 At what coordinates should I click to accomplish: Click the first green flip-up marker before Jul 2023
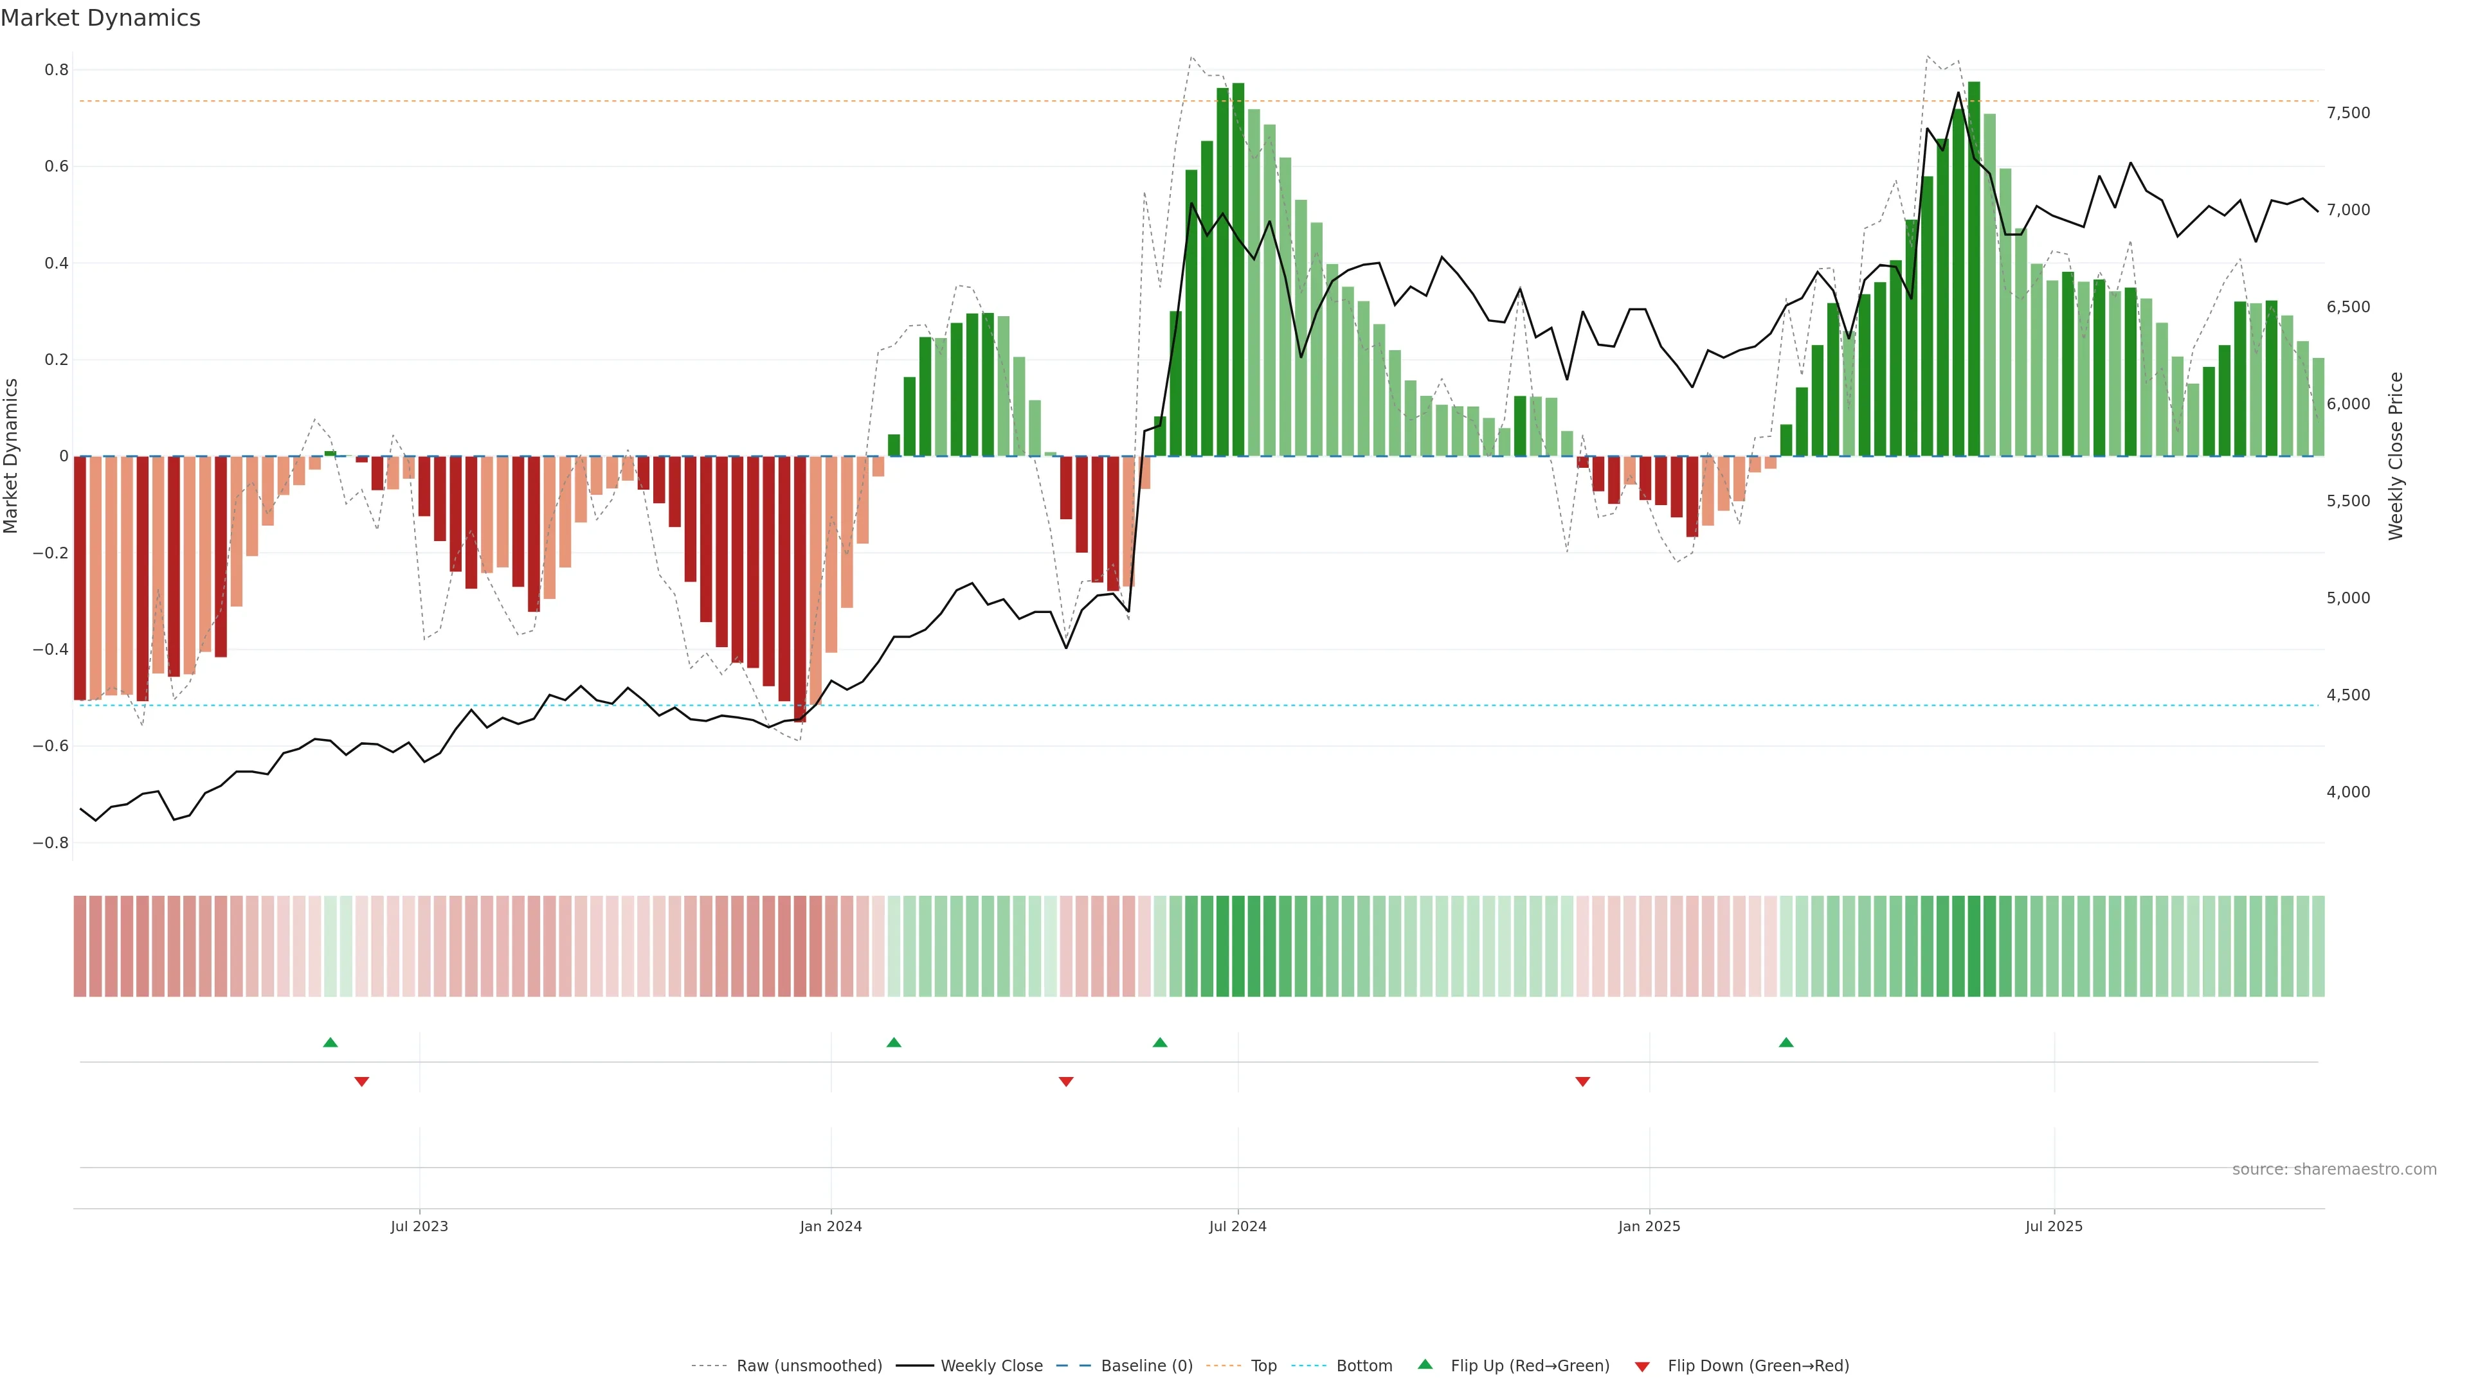tap(330, 1042)
